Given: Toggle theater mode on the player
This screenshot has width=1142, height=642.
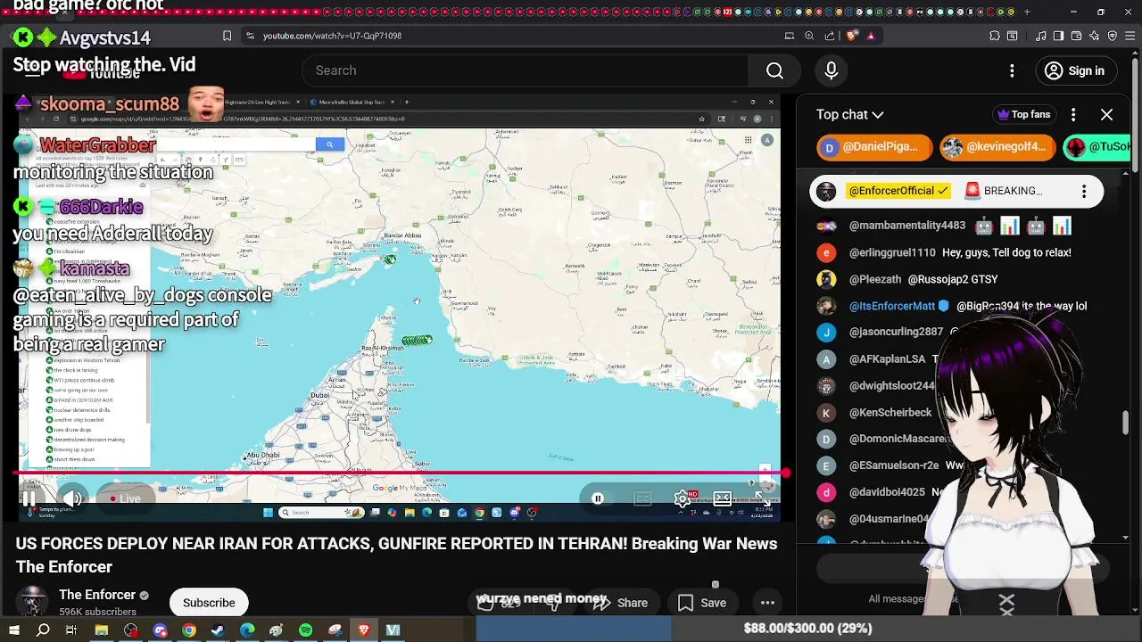Looking at the screenshot, I should [x=722, y=498].
